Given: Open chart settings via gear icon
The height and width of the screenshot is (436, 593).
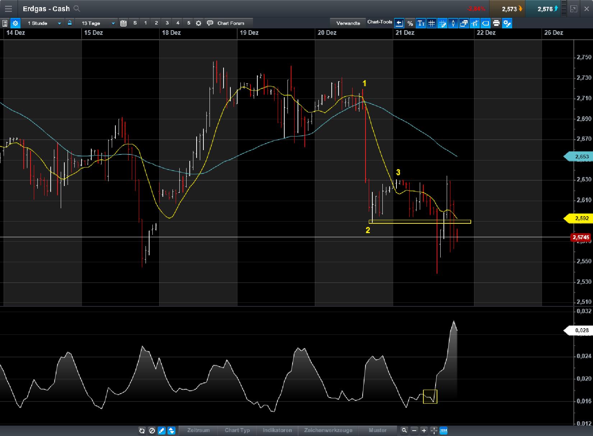Looking at the screenshot, I should (15, 23).
